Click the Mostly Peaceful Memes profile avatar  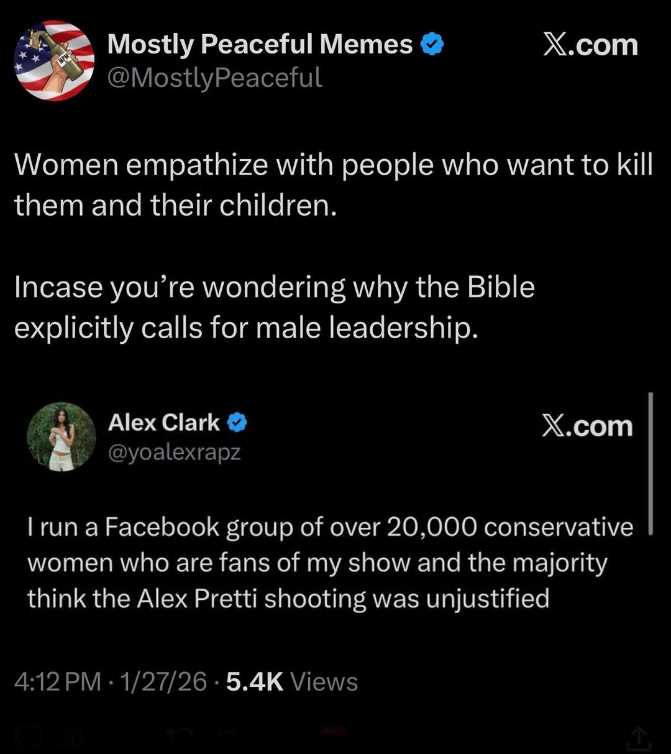54,60
